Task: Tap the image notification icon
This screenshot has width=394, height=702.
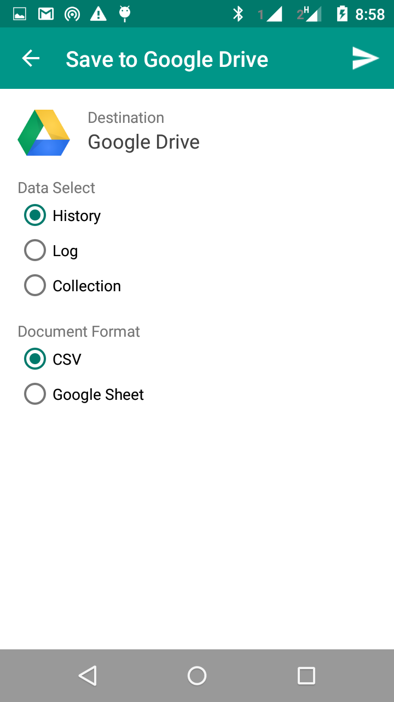Action: (20, 14)
